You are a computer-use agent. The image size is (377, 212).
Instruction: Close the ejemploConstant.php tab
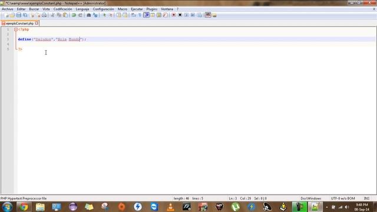[37, 24]
